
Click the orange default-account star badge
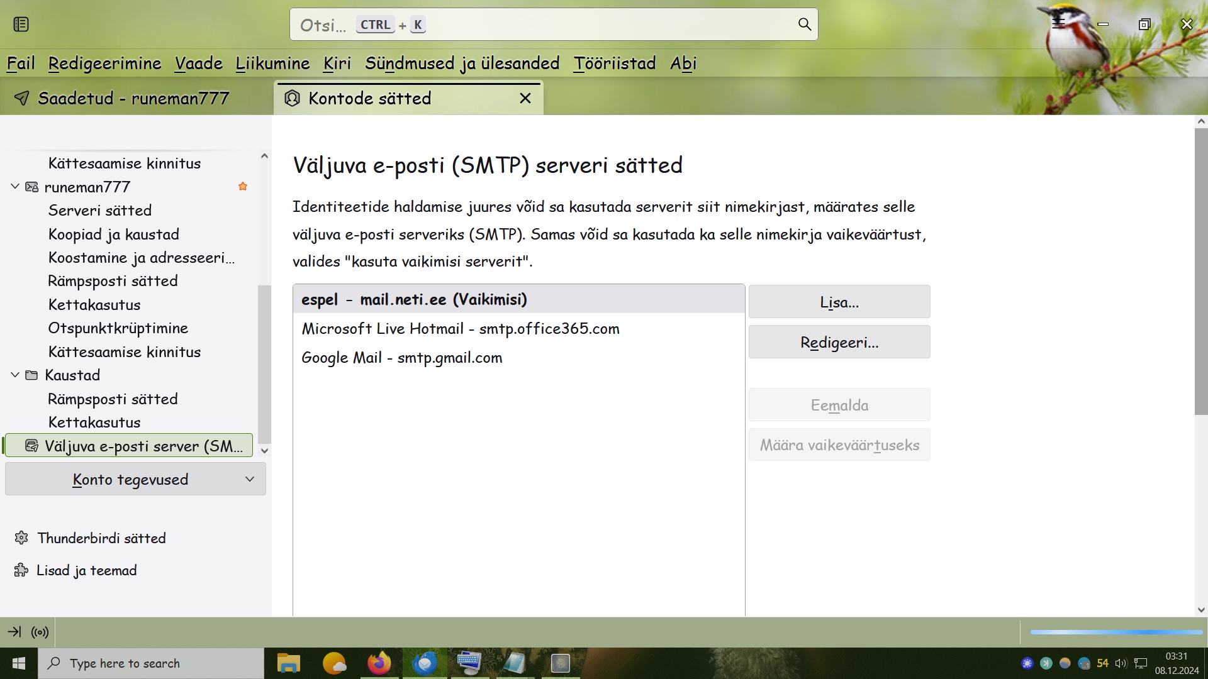[243, 186]
